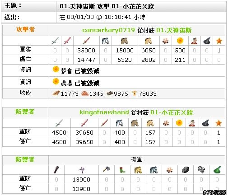The image size is (228, 196).
Task: Click kingofnewhand's settler hat icon
Action: pyautogui.click(x=205, y=123)
